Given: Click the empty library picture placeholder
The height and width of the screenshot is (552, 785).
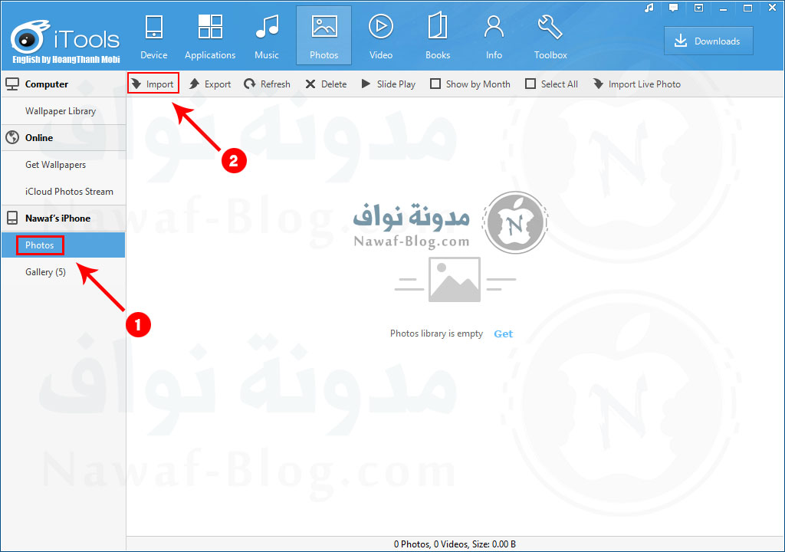Looking at the screenshot, I should 455,280.
